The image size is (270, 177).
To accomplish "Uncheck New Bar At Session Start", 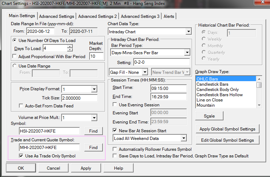I will pos(115,130).
